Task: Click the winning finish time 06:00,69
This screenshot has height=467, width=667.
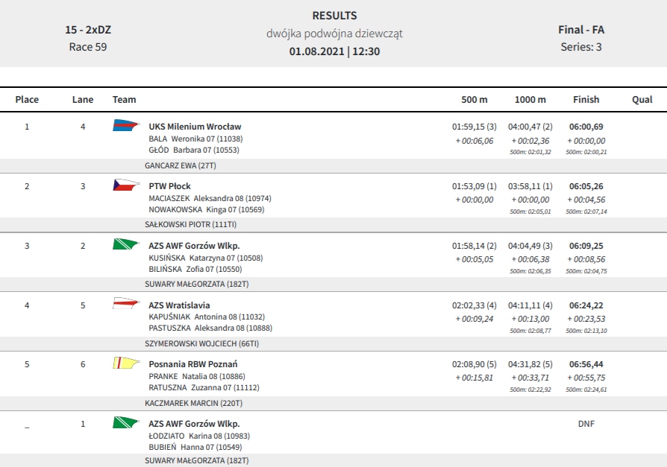Action: pyautogui.click(x=586, y=127)
